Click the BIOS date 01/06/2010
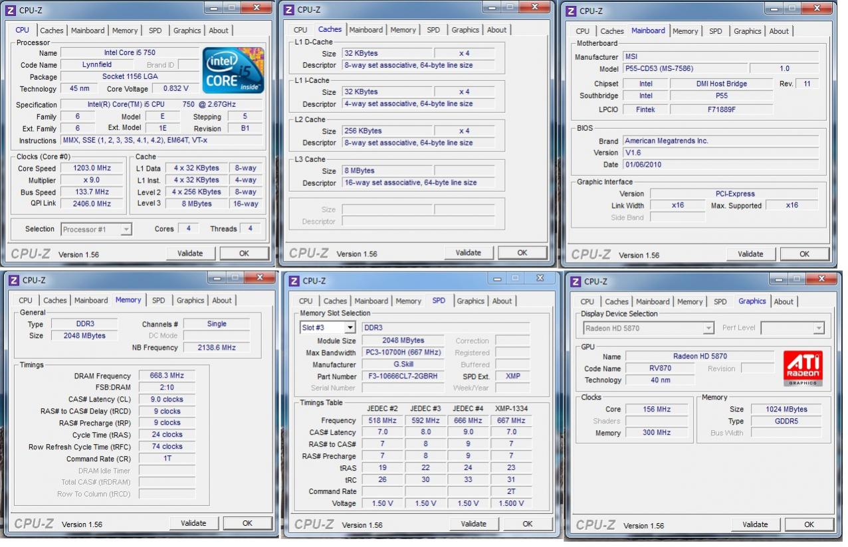 point(720,165)
